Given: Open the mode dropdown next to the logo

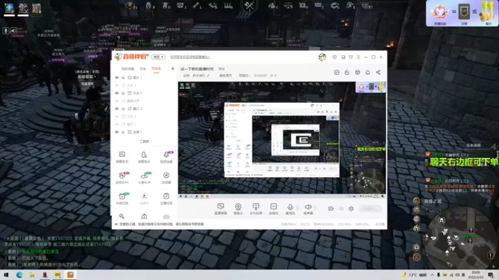Looking at the screenshot, I should [x=158, y=57].
